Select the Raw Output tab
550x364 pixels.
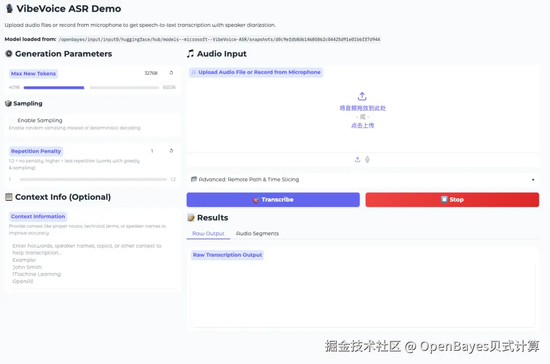click(208, 233)
